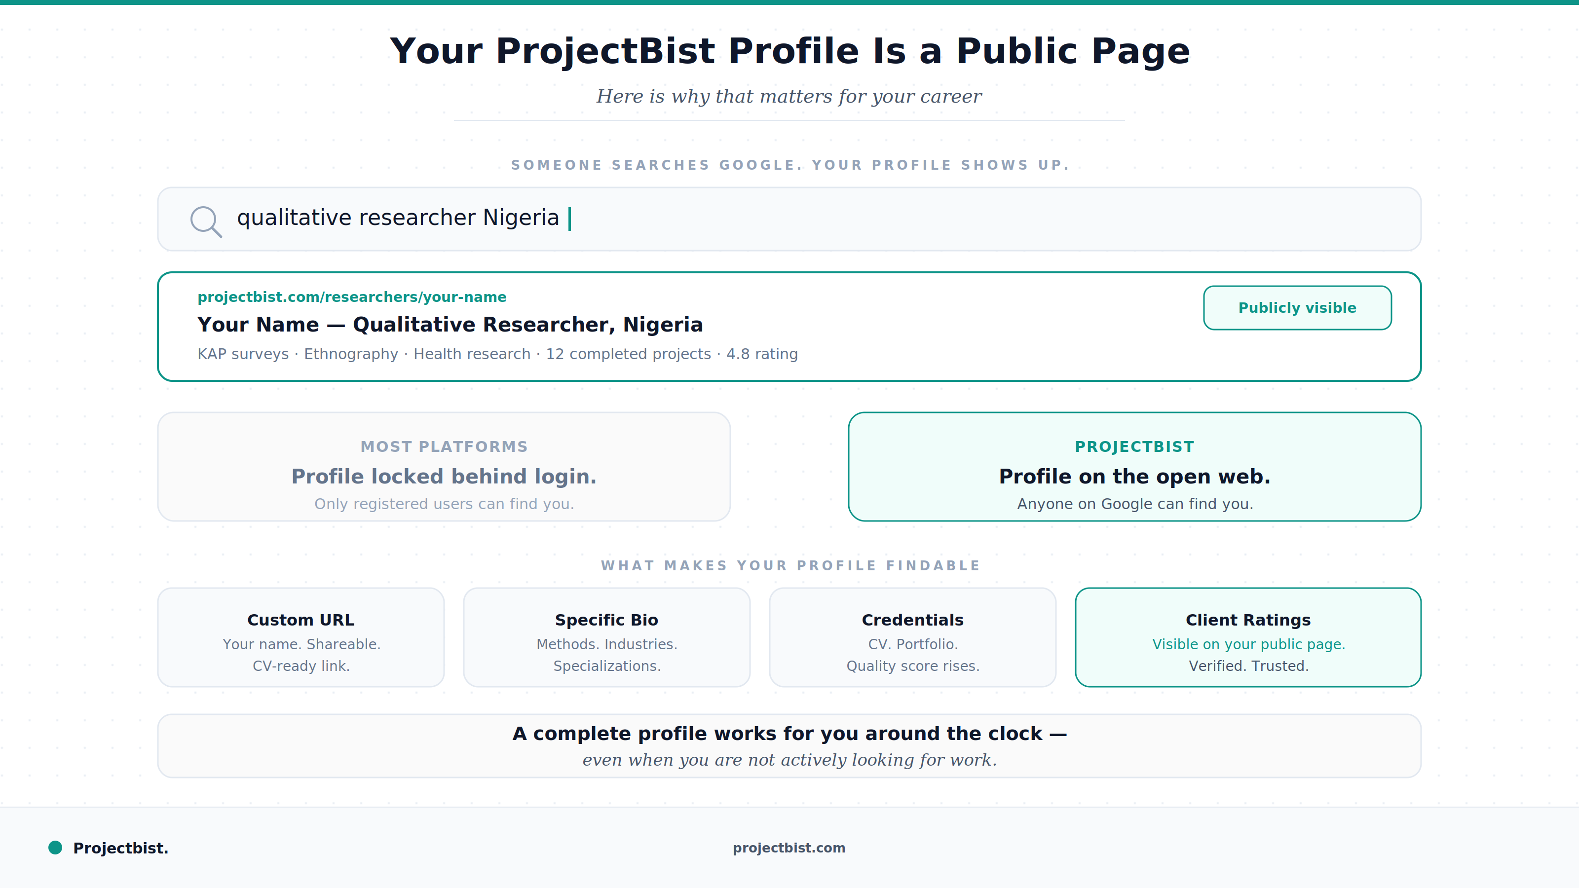1579x888 pixels.
Task: Click the Projectbist. footer brand name
Action: click(120, 848)
